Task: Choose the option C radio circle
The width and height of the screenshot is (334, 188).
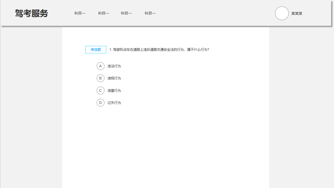Action: coord(101,91)
